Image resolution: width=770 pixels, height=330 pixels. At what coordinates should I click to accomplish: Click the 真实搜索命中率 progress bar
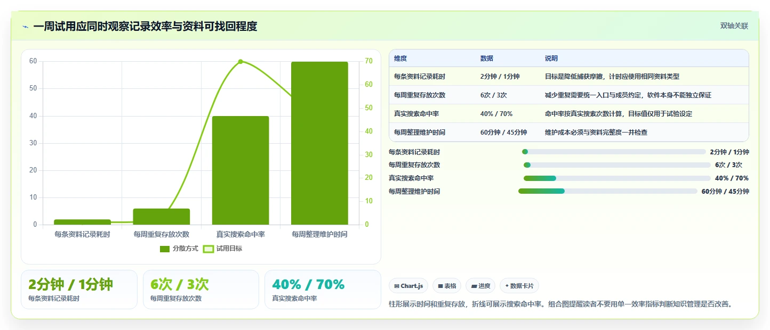tap(617, 178)
